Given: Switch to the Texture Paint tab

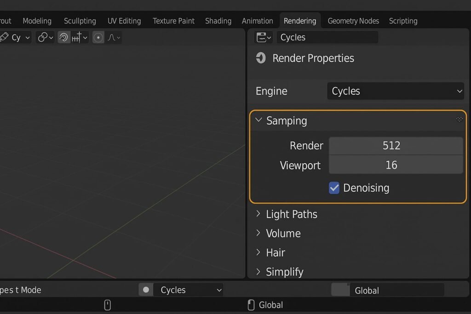Looking at the screenshot, I should [173, 21].
